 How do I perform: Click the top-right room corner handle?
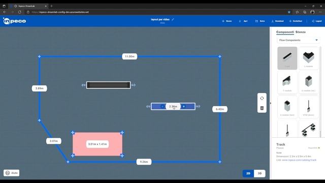point(220,56)
